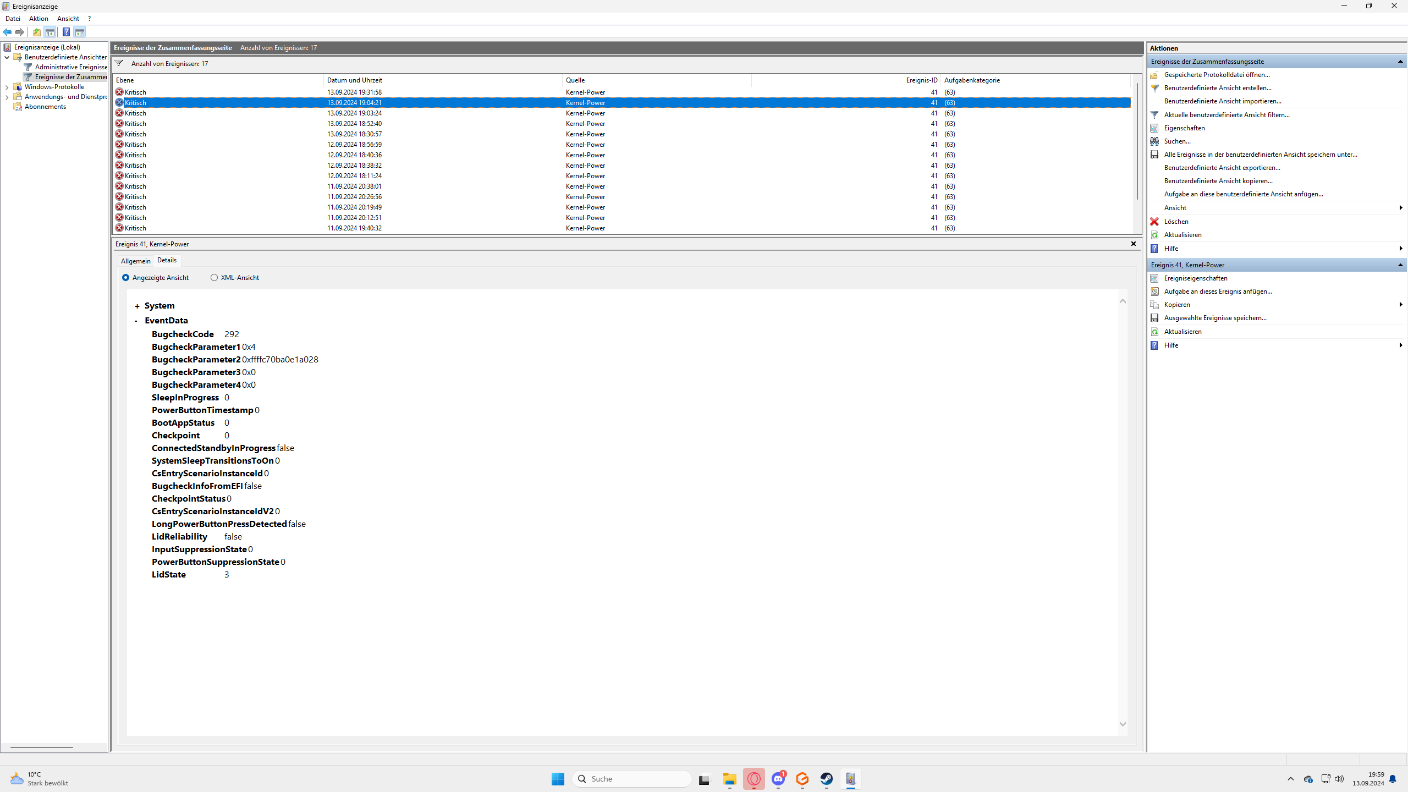
Task: Open the Ansicht submenu arrow in Aktionen
Action: [x=1400, y=208]
